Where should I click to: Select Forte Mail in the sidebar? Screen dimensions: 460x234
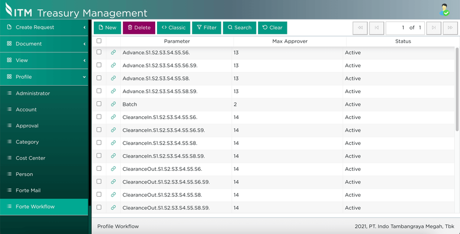pos(28,190)
